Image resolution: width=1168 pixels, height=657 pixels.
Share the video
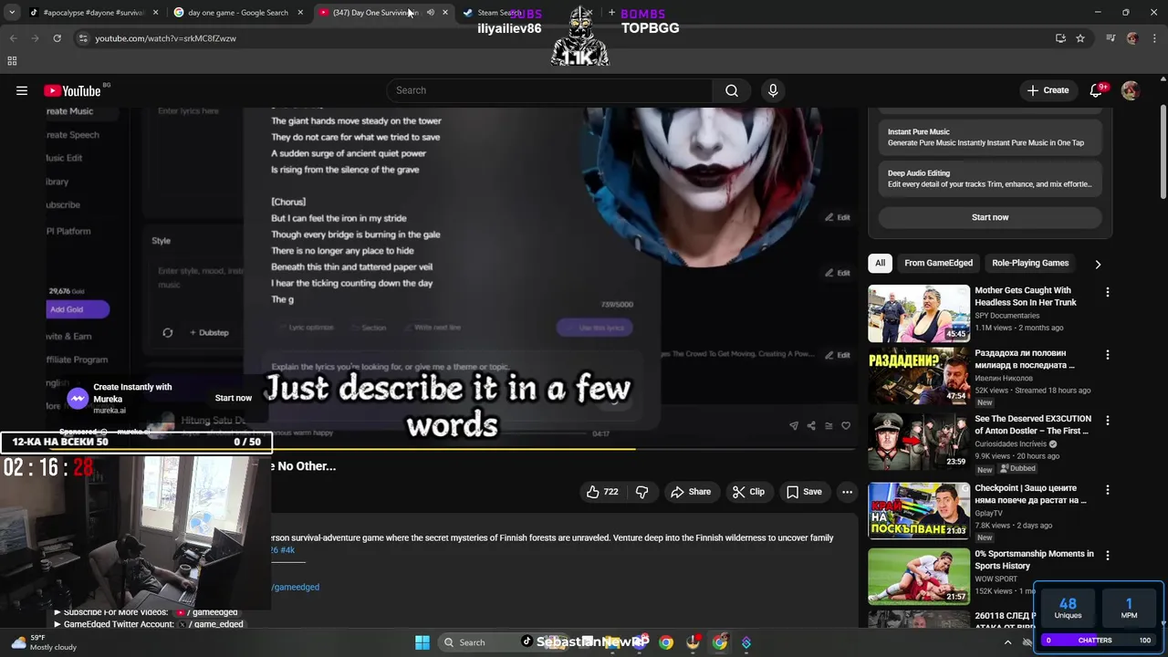pos(691,492)
